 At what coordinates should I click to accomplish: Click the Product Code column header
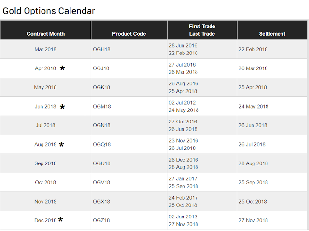(129, 34)
